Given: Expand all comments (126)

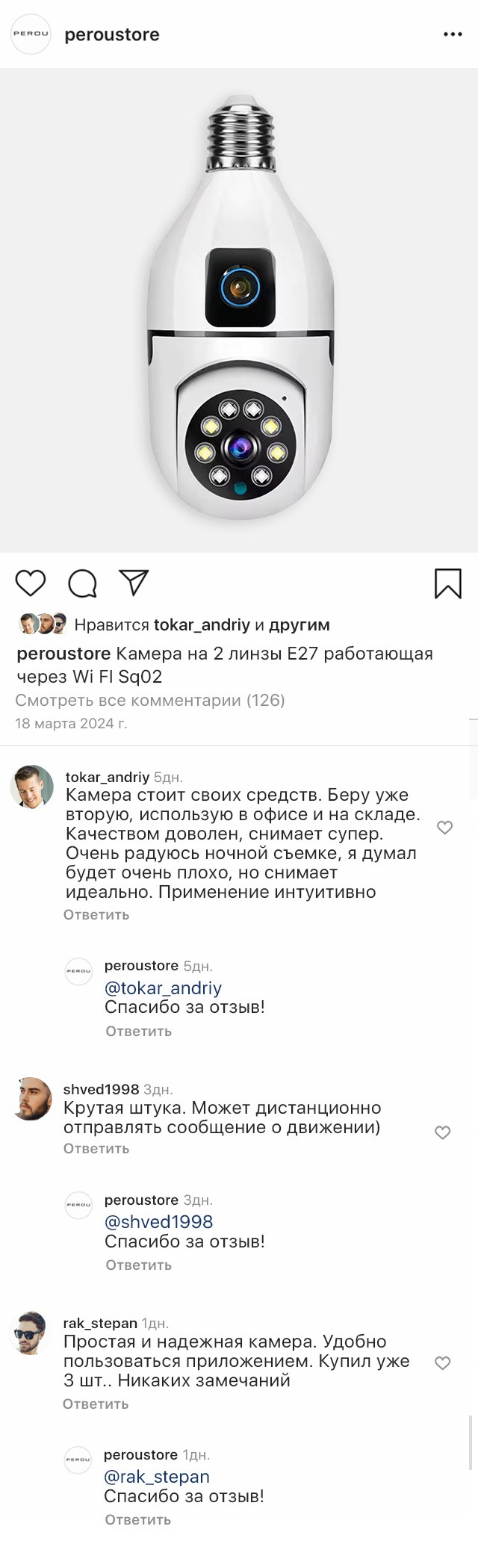Looking at the screenshot, I should click(150, 701).
